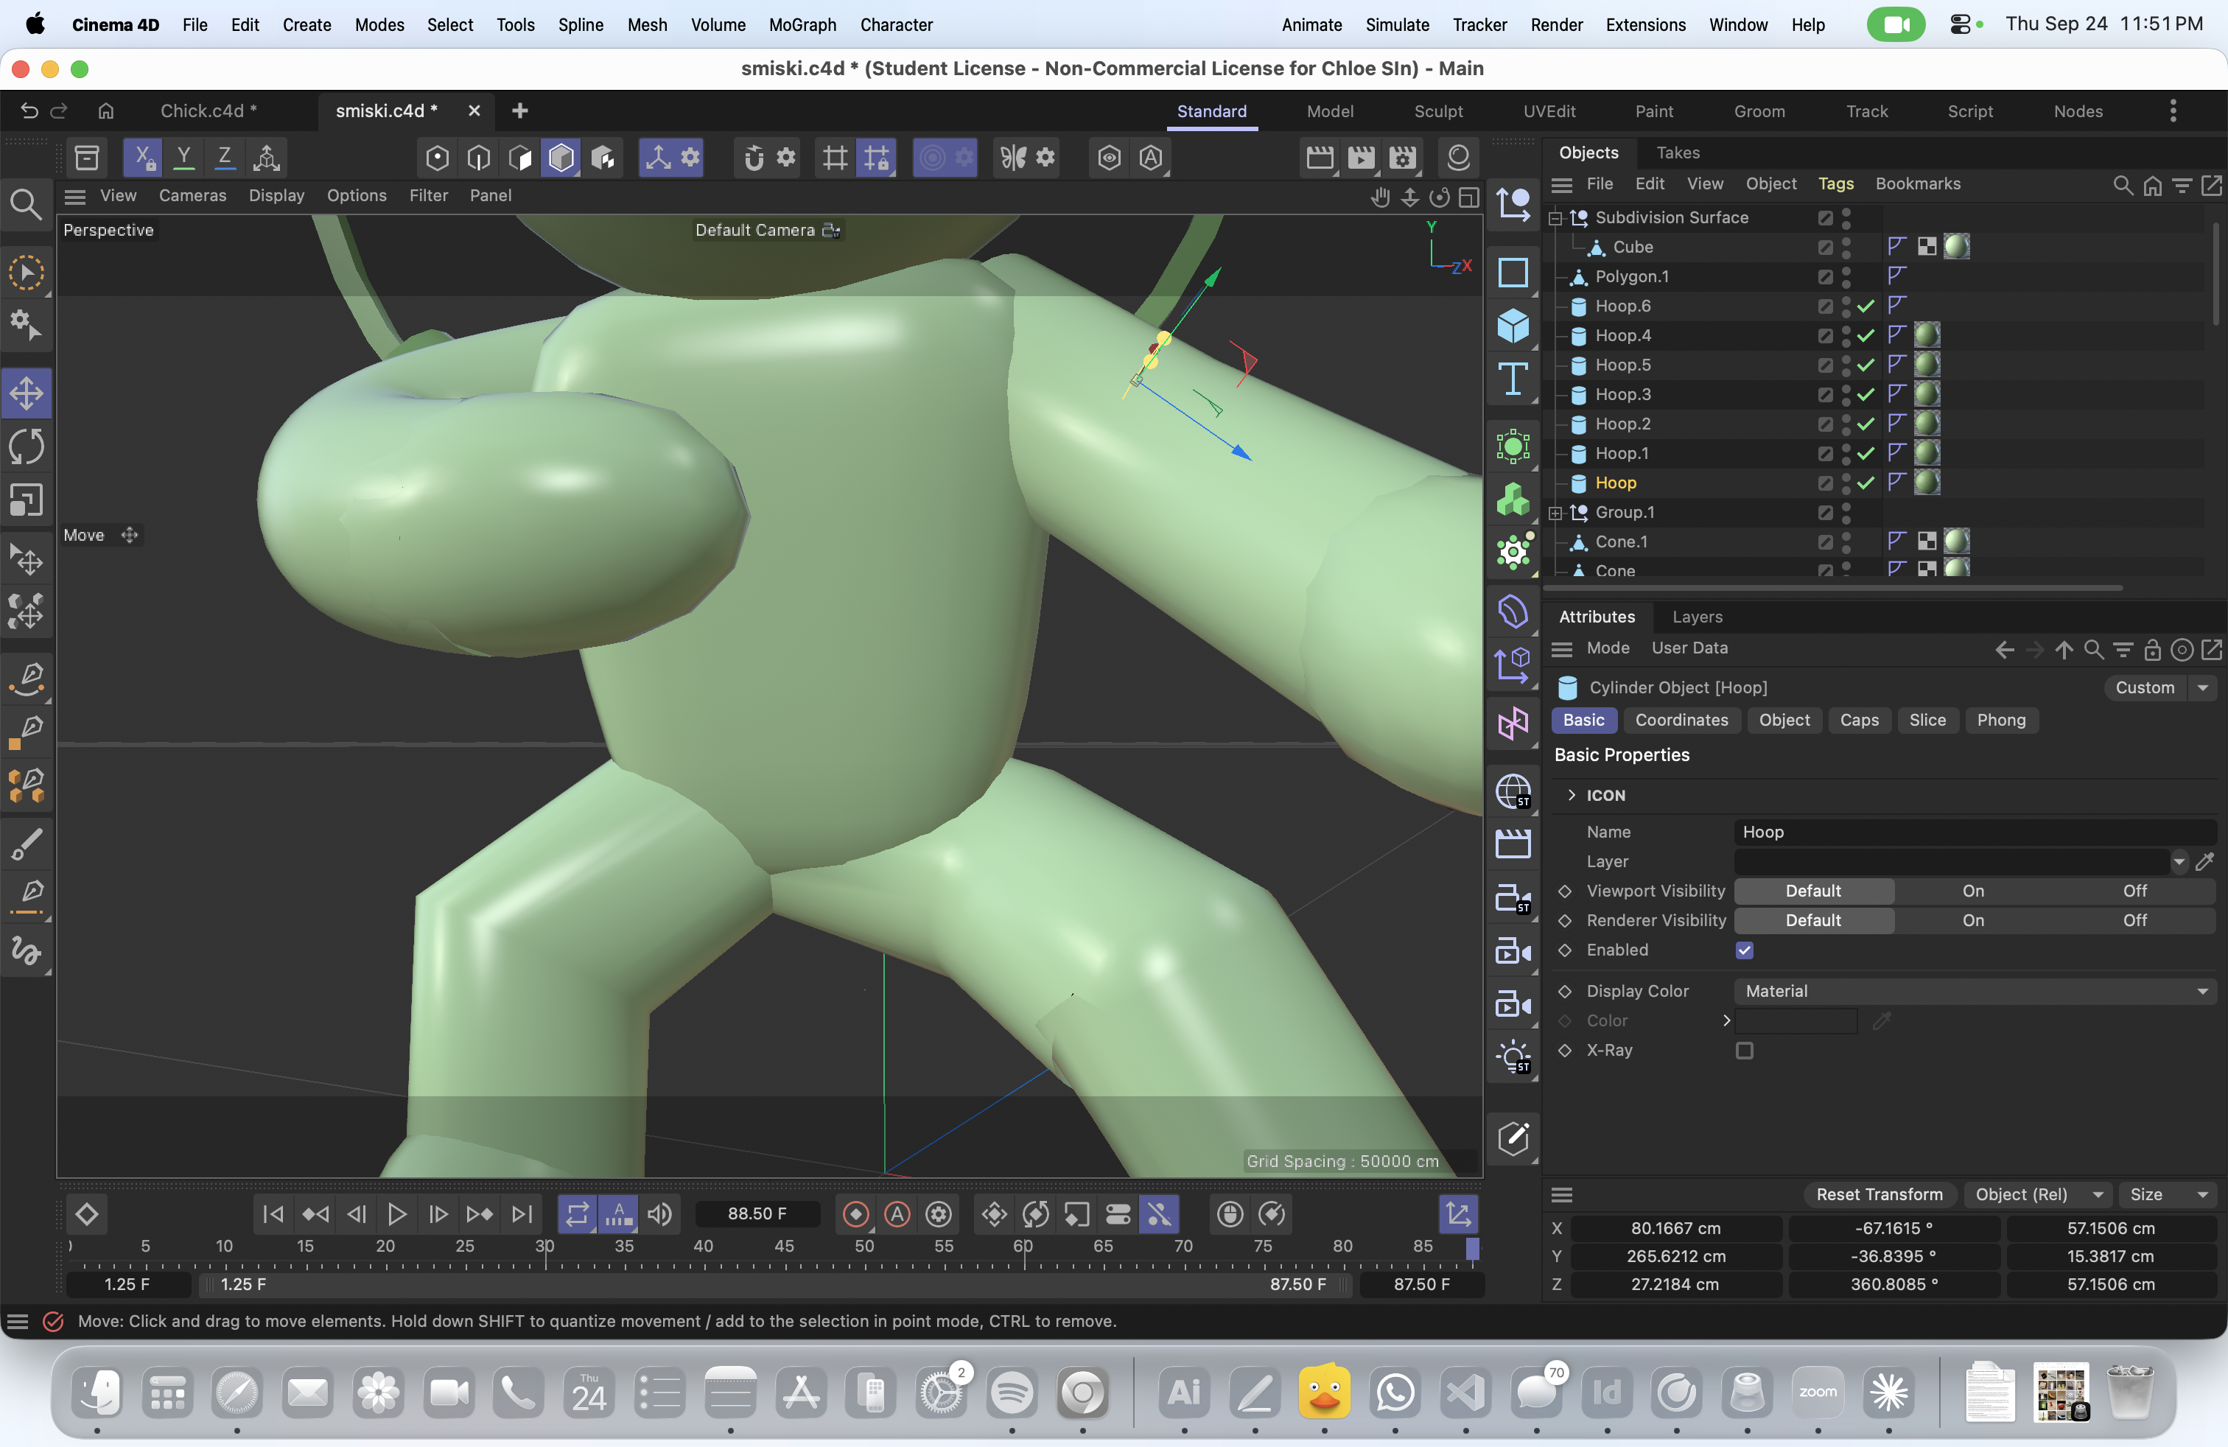Add a Cube primitive from the palette
The height and width of the screenshot is (1447, 2228).
1513,326
